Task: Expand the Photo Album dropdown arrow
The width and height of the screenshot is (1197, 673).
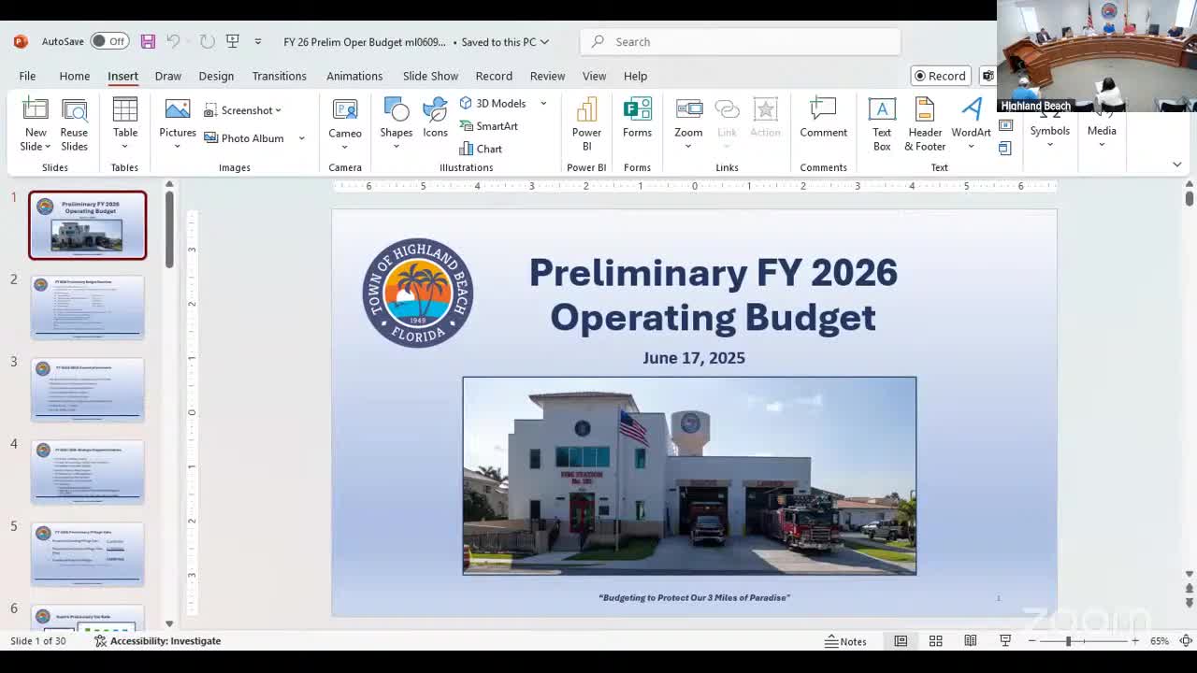Action: (x=301, y=138)
